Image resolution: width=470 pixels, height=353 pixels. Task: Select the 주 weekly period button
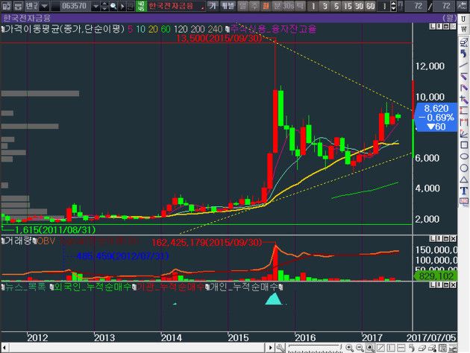pyautogui.click(x=254, y=6)
